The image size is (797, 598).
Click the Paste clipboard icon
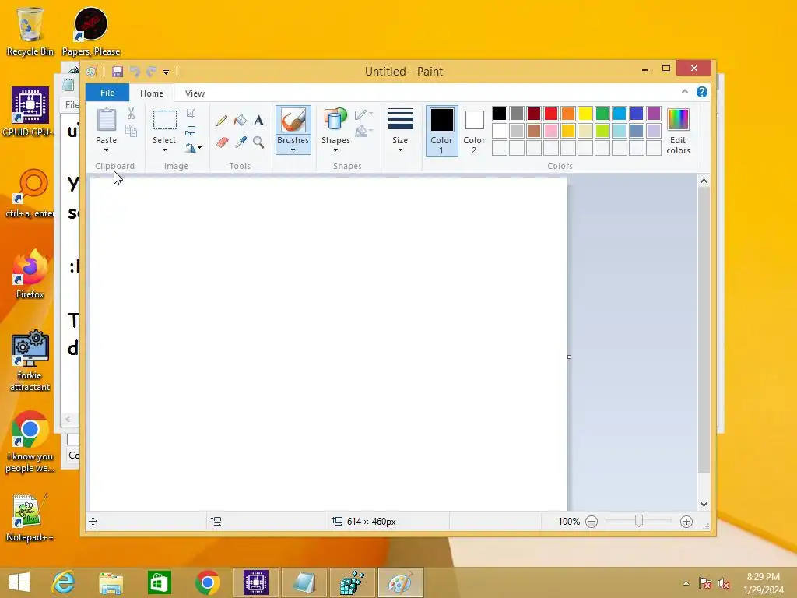[x=106, y=120]
